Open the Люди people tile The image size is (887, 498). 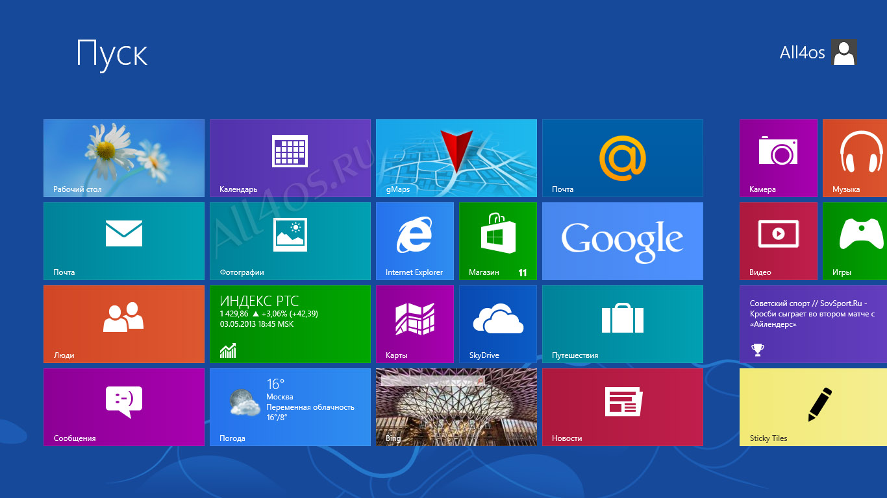tap(124, 324)
